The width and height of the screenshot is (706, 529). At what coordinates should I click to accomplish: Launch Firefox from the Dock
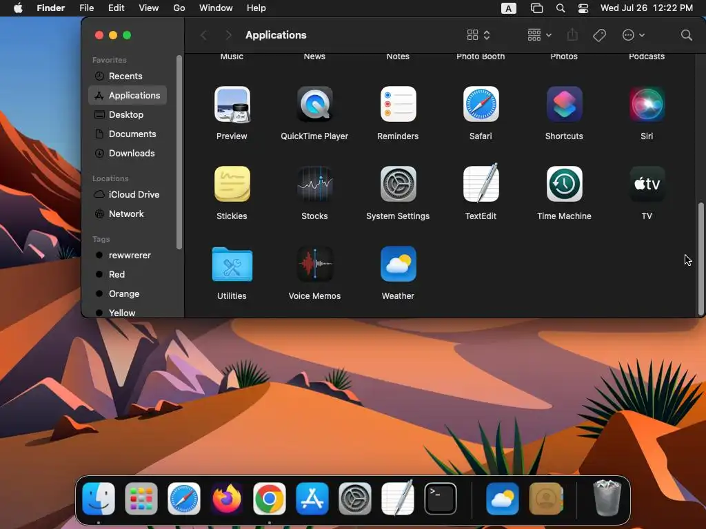tap(227, 499)
